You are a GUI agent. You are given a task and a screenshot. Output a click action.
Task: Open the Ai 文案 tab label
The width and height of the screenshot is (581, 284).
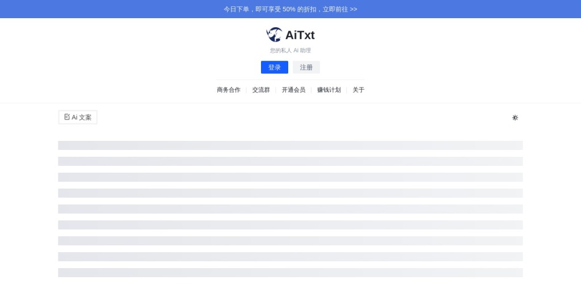(82, 118)
